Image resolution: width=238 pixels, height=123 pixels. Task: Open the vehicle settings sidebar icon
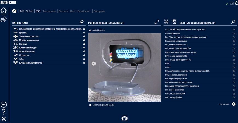[3, 19]
